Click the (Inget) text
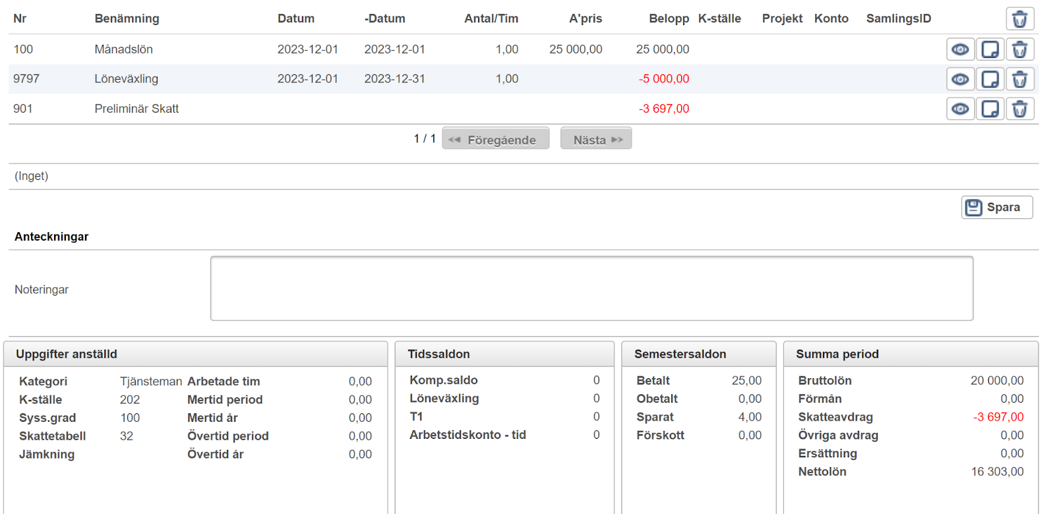Viewport: 1055px width, 514px height. point(31,176)
